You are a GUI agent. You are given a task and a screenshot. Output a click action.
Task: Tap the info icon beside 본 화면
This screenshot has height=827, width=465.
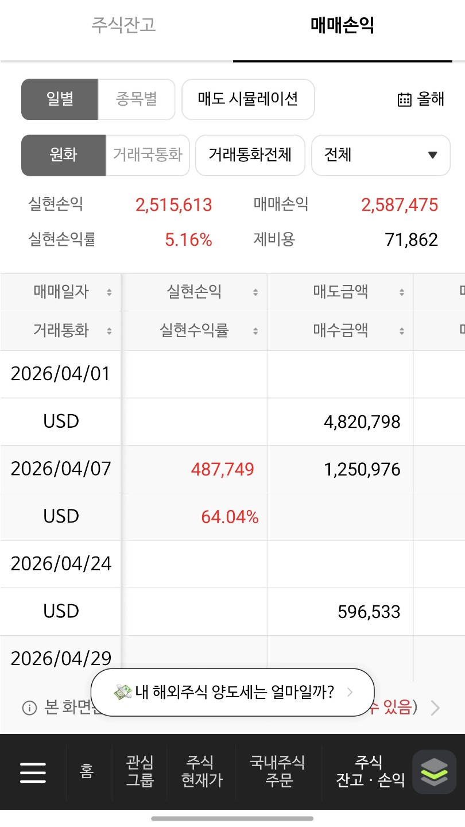[29, 708]
